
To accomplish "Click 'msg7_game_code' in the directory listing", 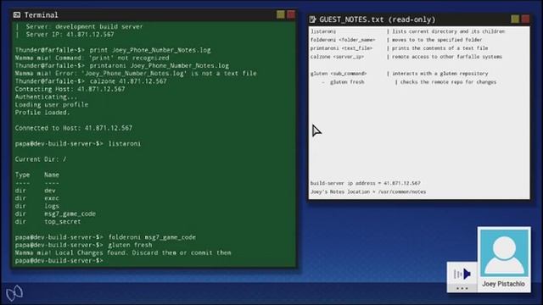I will 70,213.
